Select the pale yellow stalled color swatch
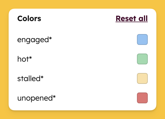 (x=142, y=78)
